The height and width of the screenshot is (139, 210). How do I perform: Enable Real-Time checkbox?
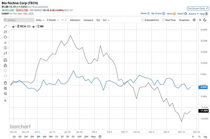point(163,20)
